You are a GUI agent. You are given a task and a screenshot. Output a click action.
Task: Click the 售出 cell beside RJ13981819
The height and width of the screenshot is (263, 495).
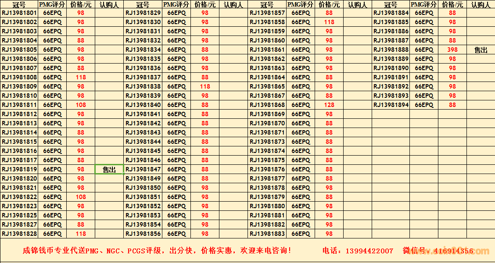[109, 170]
